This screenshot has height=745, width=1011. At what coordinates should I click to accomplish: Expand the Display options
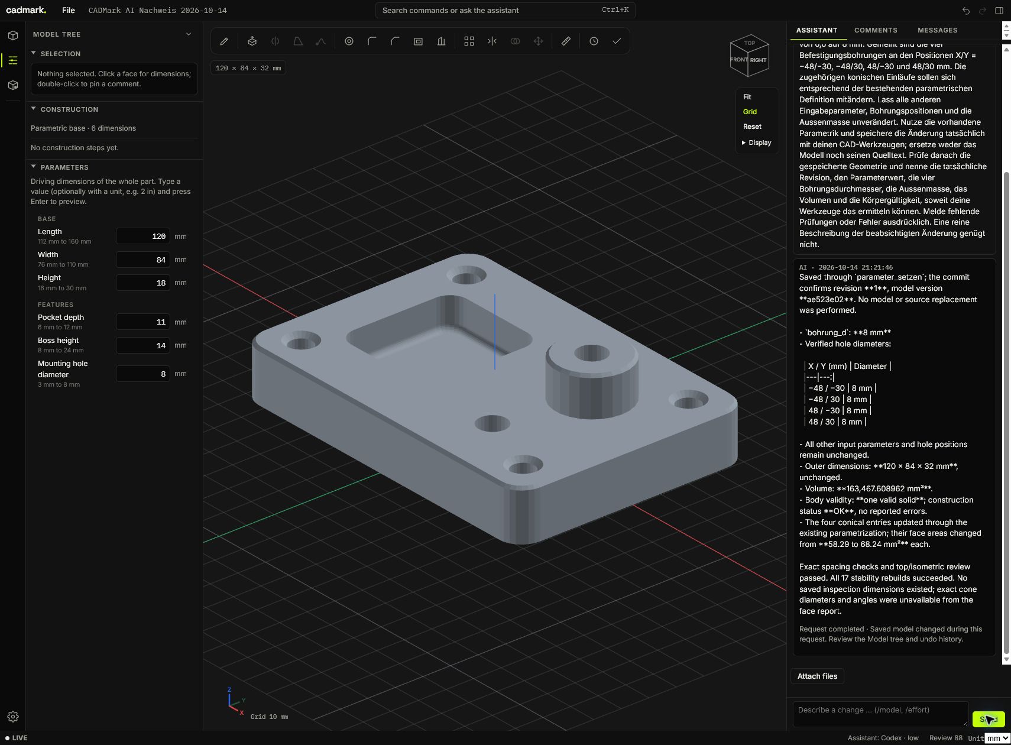pos(757,142)
